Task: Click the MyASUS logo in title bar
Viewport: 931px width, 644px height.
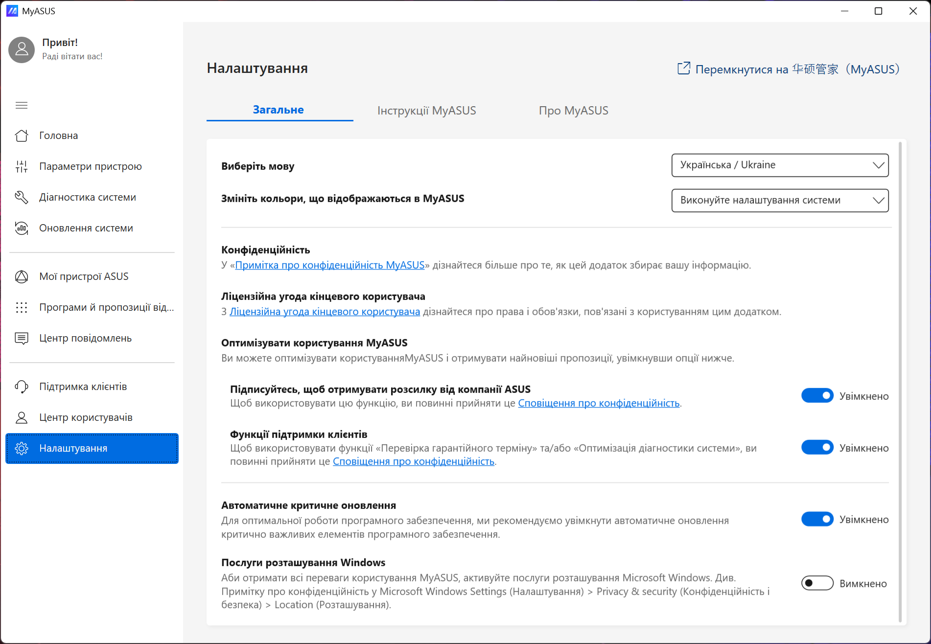Action: click(x=12, y=11)
